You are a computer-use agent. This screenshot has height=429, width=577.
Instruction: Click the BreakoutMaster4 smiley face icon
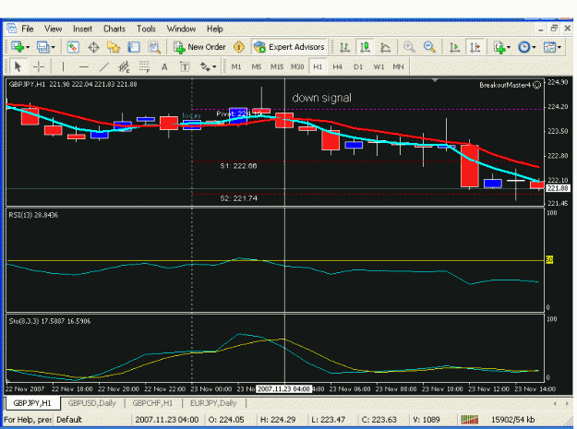point(537,85)
